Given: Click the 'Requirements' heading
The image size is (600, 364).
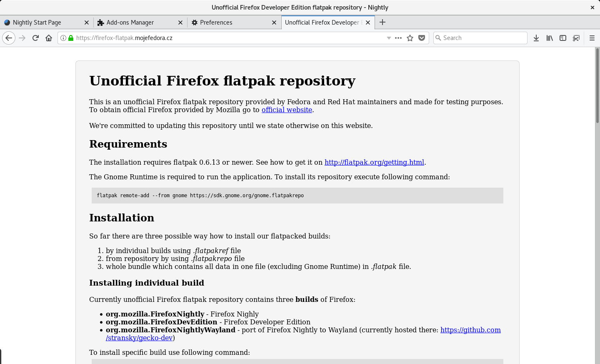Looking at the screenshot, I should point(128,144).
